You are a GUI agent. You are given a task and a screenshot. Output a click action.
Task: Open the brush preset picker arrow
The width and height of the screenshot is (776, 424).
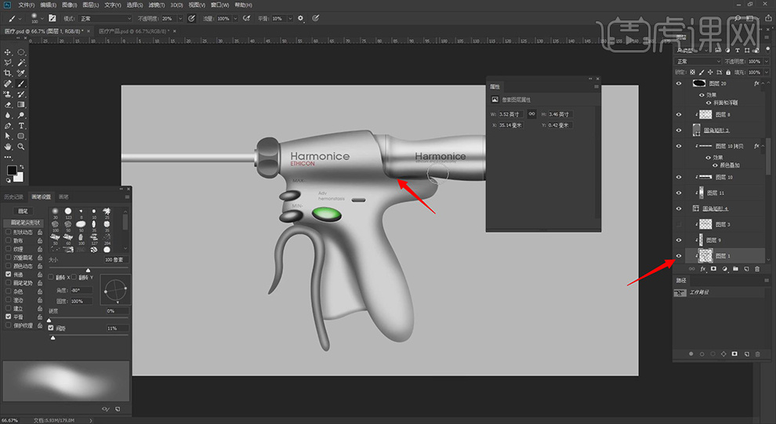click(42, 17)
